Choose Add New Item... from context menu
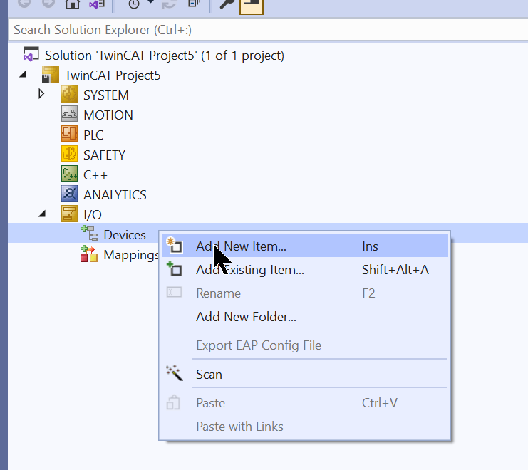This screenshot has width=528, height=470. click(x=305, y=246)
